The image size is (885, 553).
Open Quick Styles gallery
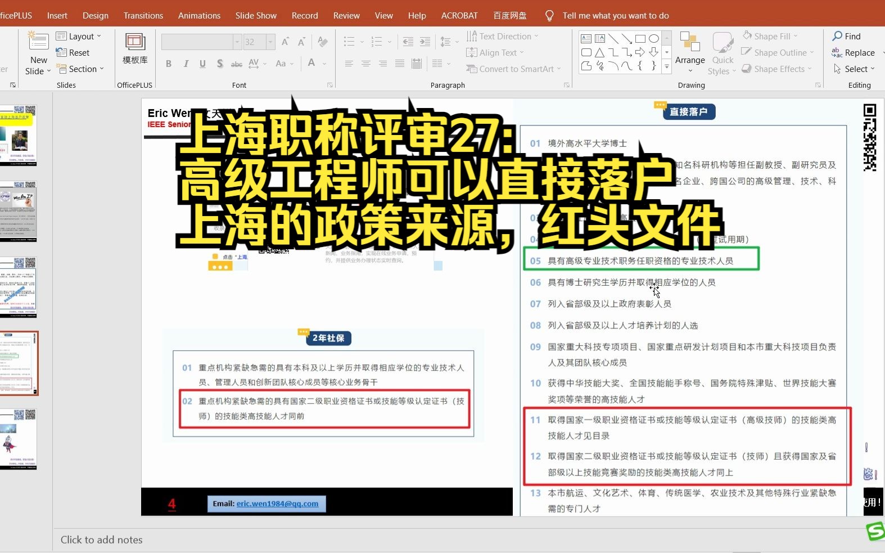(723, 53)
